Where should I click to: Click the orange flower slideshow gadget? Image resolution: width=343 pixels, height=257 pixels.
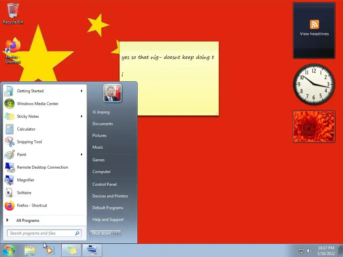(314, 126)
